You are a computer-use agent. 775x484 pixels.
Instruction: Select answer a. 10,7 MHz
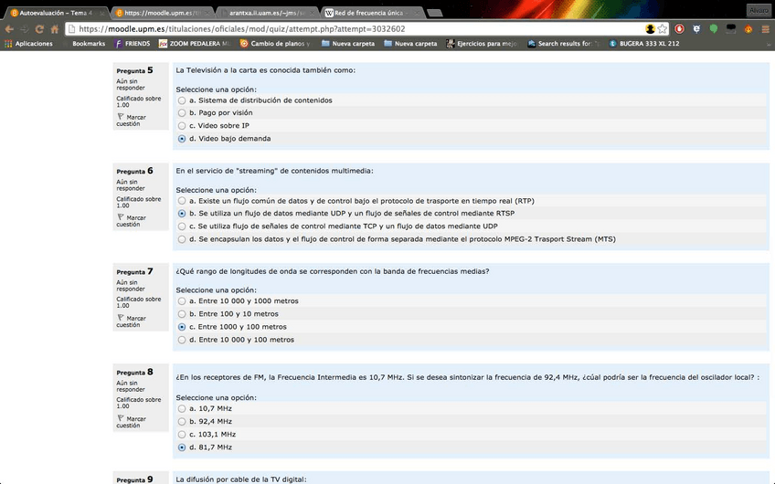(182, 409)
